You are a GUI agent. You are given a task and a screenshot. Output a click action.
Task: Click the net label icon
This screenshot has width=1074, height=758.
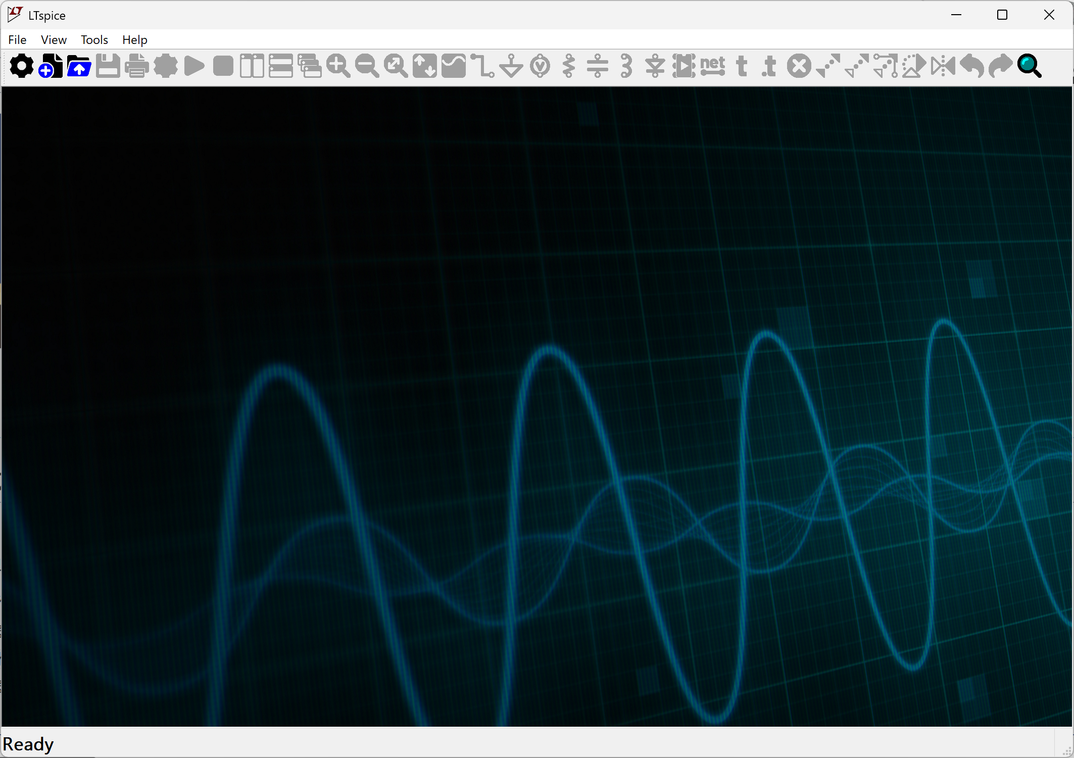[713, 66]
